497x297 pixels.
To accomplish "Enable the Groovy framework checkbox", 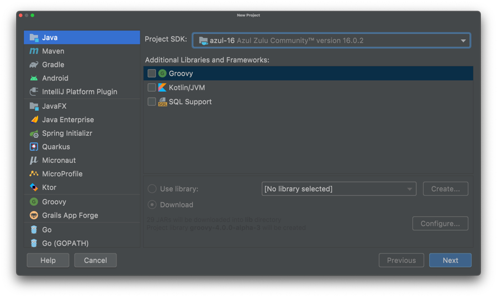I will click(x=152, y=73).
